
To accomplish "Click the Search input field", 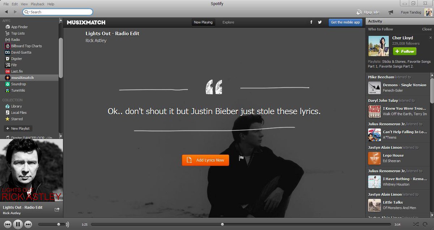I will pyautogui.click(x=58, y=12).
